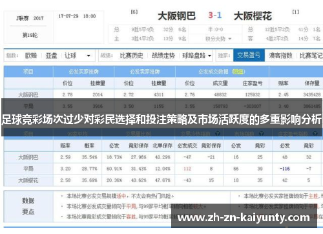Click 大阪钢巴 volume 48832
Image resolution: width=323 pixels, height=234 pixels.
point(220,94)
